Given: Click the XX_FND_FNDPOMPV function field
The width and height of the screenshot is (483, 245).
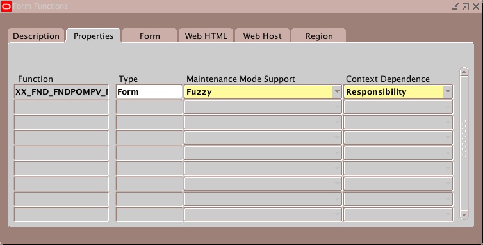Looking at the screenshot, I should pos(61,91).
